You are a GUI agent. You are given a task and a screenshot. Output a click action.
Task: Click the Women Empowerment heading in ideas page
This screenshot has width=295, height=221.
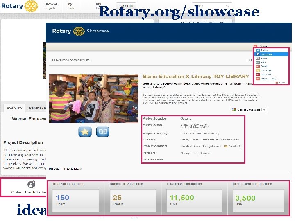pos(29,119)
